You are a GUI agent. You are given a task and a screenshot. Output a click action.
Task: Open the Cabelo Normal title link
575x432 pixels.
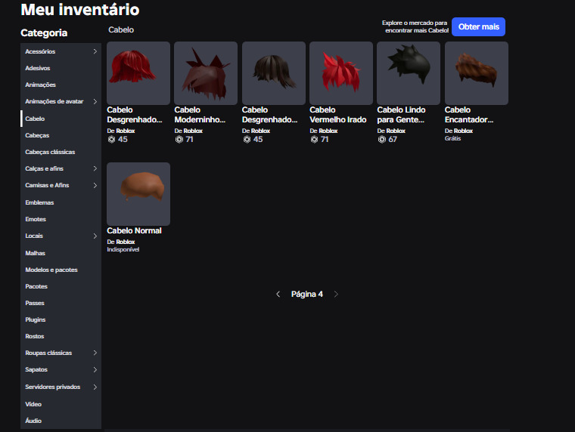click(134, 231)
